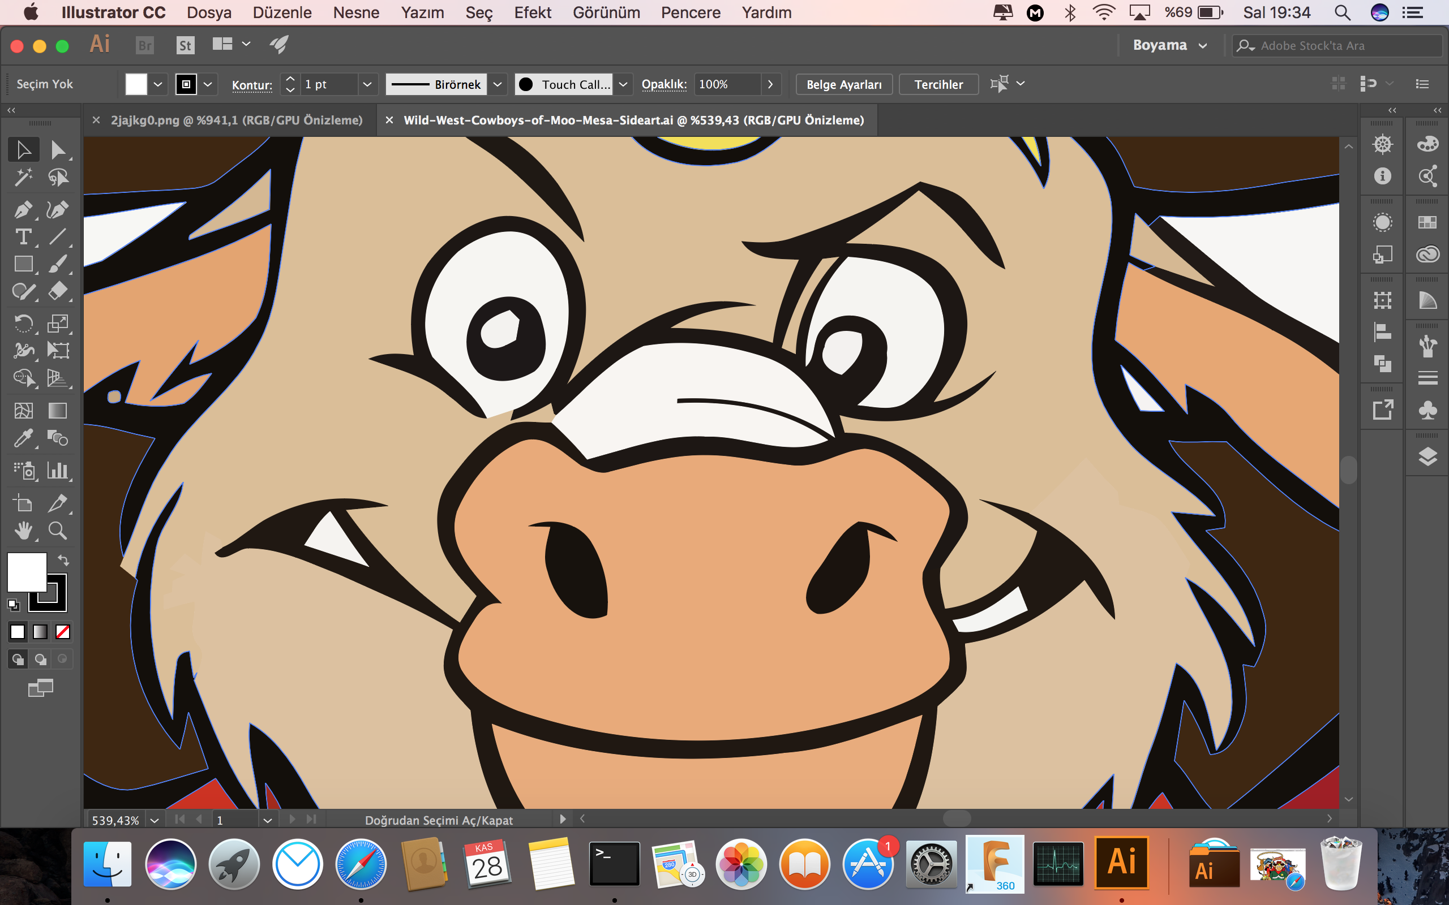Select the Eyedropper tool
This screenshot has width=1449, height=905.
tap(23, 438)
